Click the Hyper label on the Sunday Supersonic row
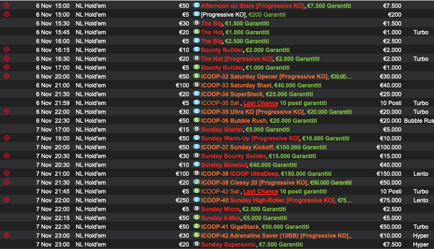This screenshot has width=434, height=249. [x=421, y=245]
